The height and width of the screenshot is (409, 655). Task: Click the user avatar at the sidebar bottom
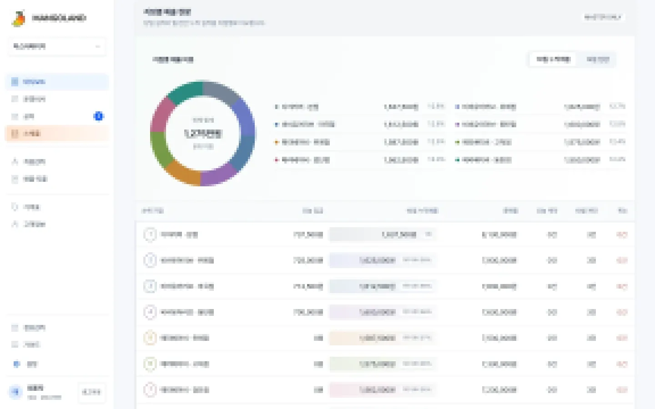[16, 392]
